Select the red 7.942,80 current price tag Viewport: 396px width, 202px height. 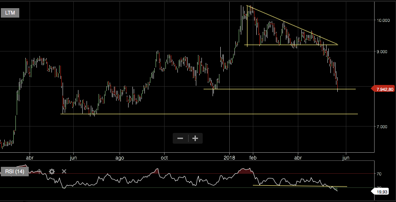pyautogui.click(x=382, y=89)
